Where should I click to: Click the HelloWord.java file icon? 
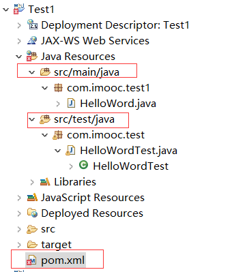click(72, 103)
